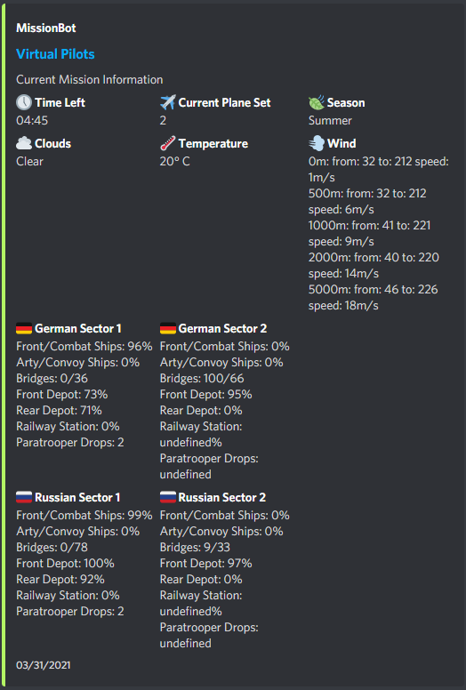466x690 pixels.
Task: Click the airplane icon beside Current Plane Set
Action: 168,102
